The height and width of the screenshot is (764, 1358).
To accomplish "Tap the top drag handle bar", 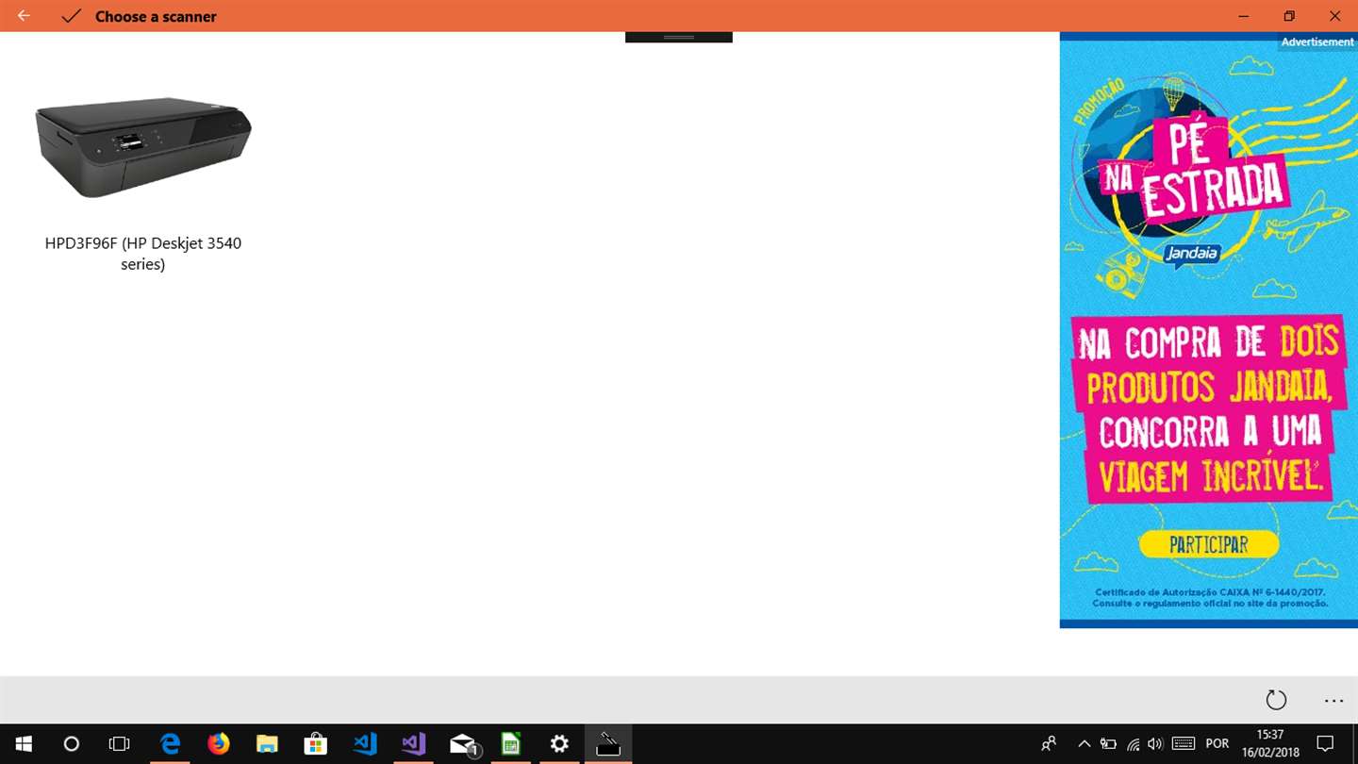I will coord(679,37).
